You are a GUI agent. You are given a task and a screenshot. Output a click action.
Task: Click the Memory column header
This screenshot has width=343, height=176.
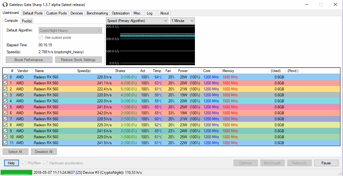pyautogui.click(x=229, y=71)
